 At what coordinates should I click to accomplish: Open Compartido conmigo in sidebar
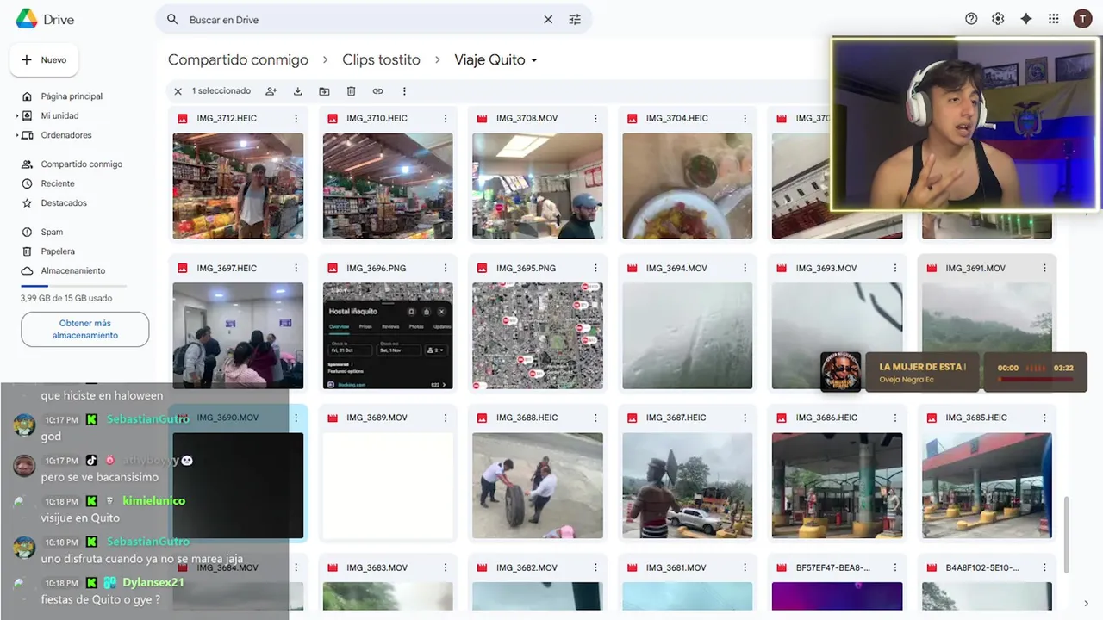tap(81, 164)
